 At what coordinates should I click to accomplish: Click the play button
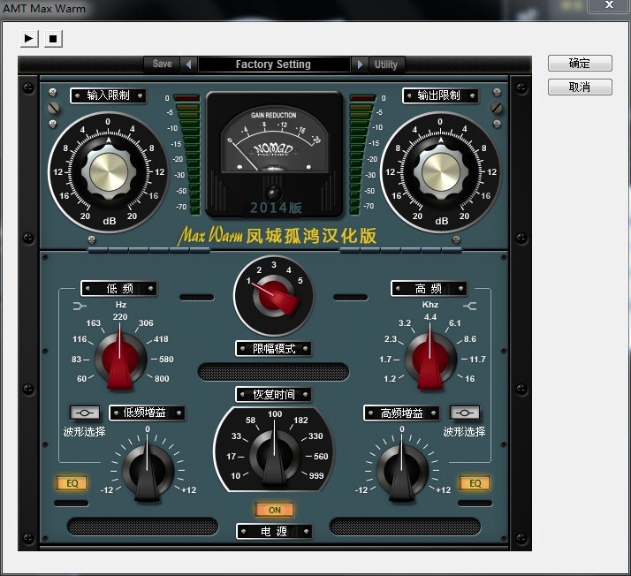(x=29, y=39)
